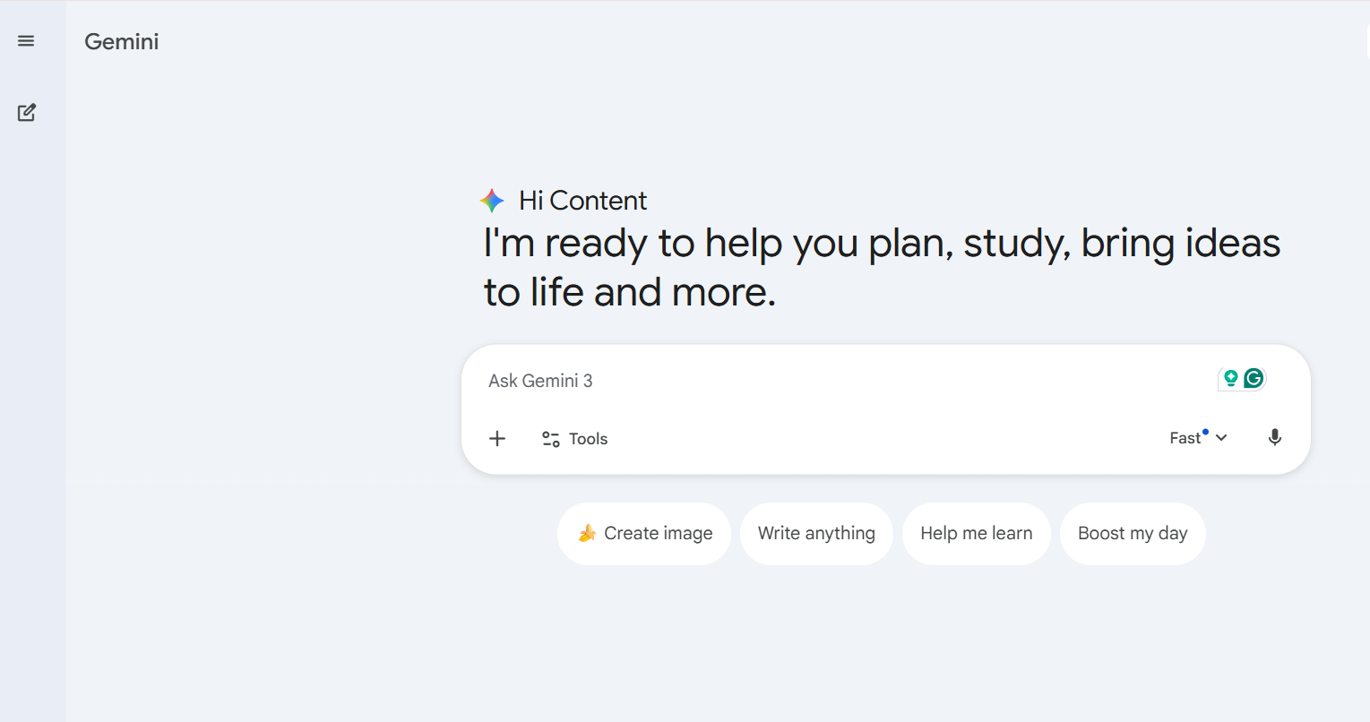The width and height of the screenshot is (1370, 722).
Task: Click the blue dot next to Fast
Action: coord(1205,432)
